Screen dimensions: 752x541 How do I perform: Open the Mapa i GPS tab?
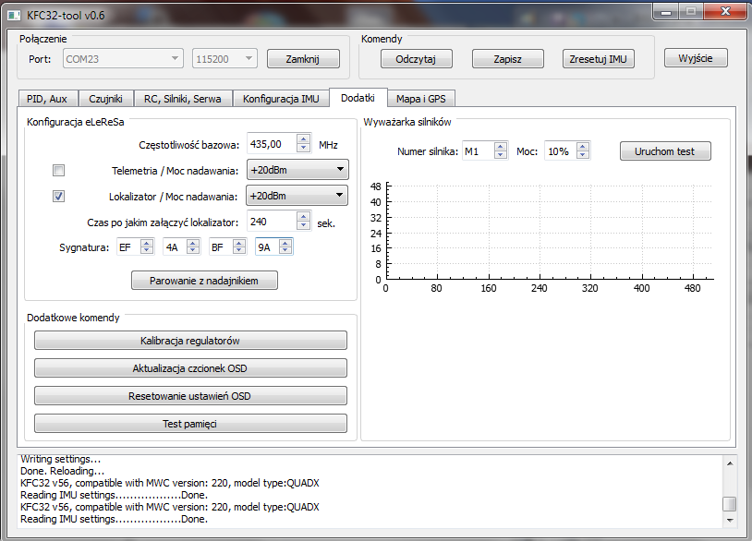(x=420, y=98)
